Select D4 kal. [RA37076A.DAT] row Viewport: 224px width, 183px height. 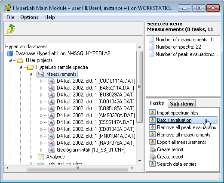click(95, 143)
